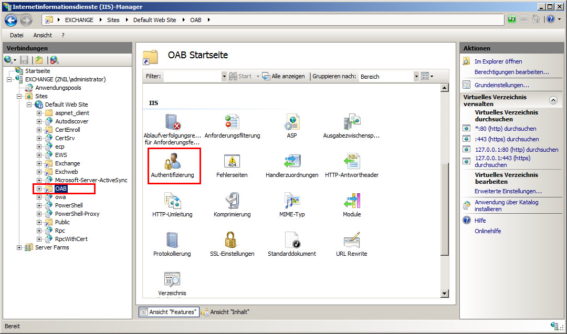Open the Authentifizierung feature icon
This screenshot has width=567, height=334.
point(173,162)
